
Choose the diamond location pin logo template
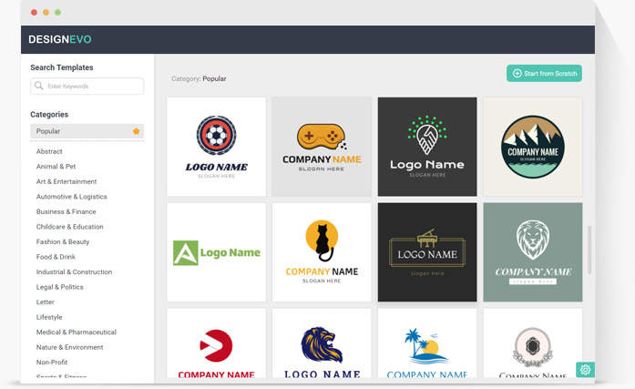[427, 147]
